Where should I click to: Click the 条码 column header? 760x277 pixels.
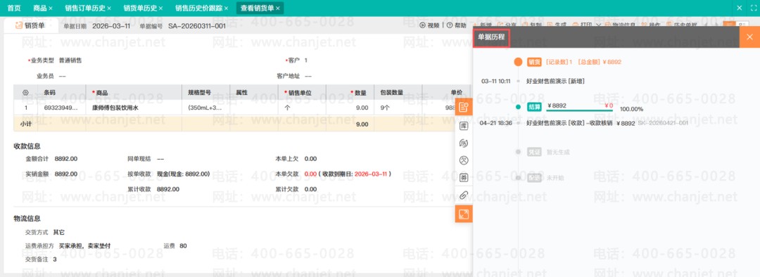[x=49, y=93]
